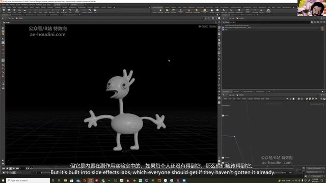
Task: Switch to the Rigging shelf tab
Action: [37, 8]
